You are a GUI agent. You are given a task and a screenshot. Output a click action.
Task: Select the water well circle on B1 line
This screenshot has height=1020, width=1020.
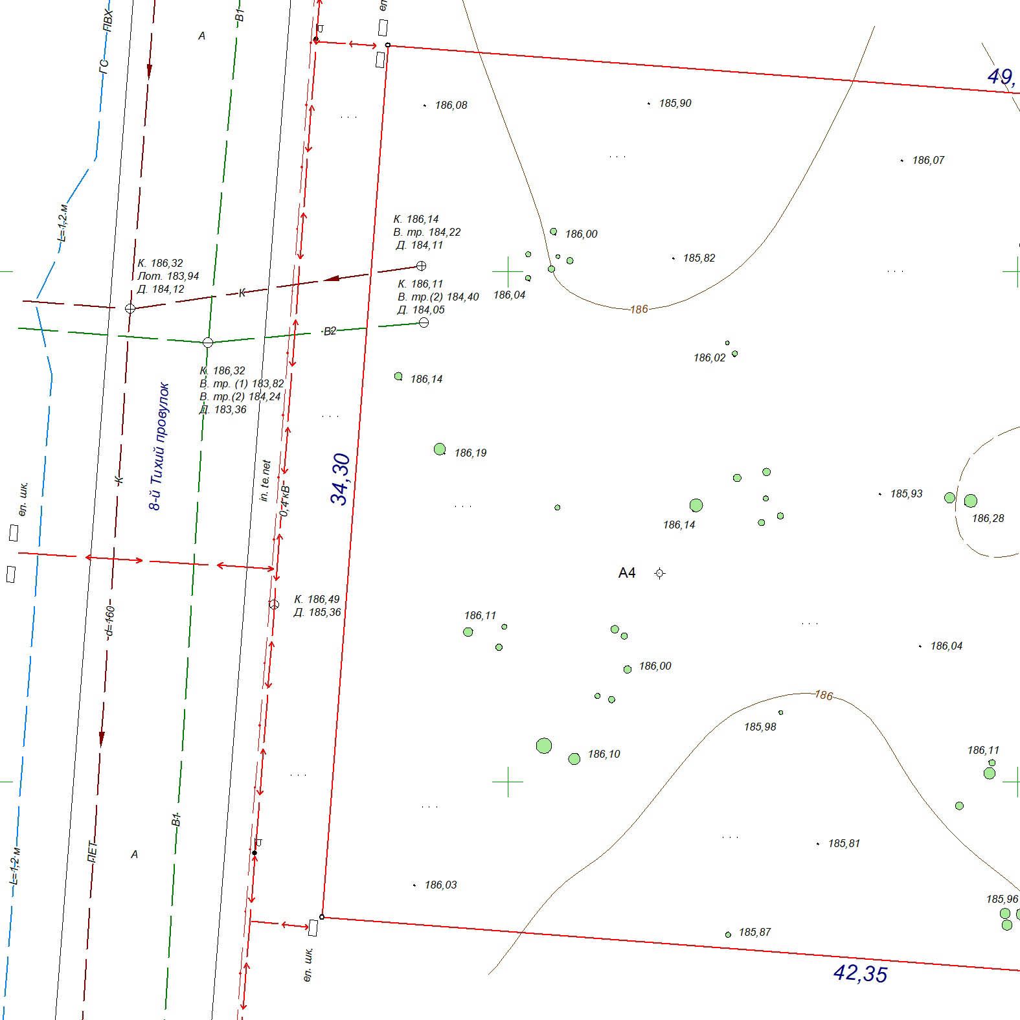coord(208,342)
